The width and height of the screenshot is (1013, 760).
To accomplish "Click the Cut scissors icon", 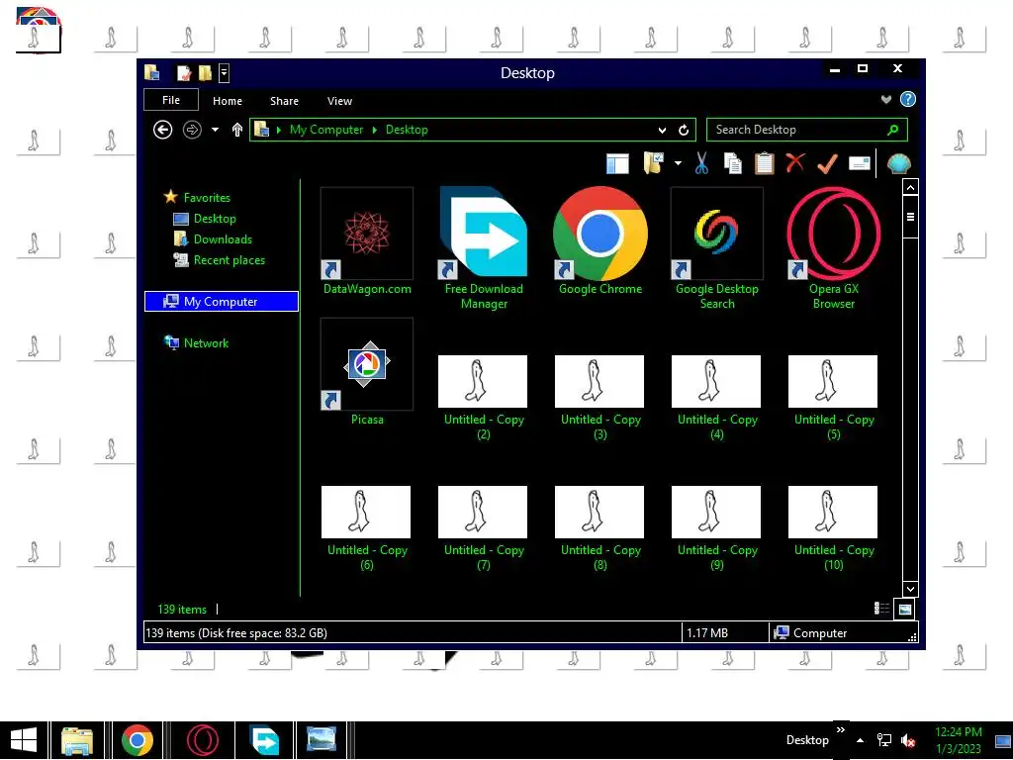I will [x=701, y=163].
